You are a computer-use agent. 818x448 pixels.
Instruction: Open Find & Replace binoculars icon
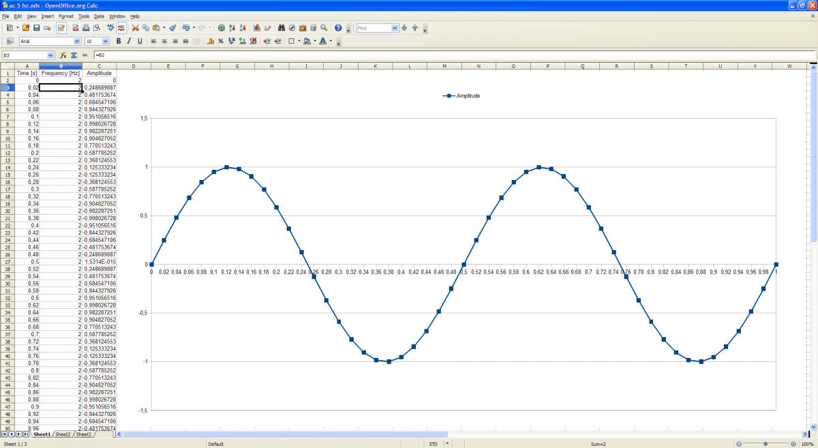(282, 28)
